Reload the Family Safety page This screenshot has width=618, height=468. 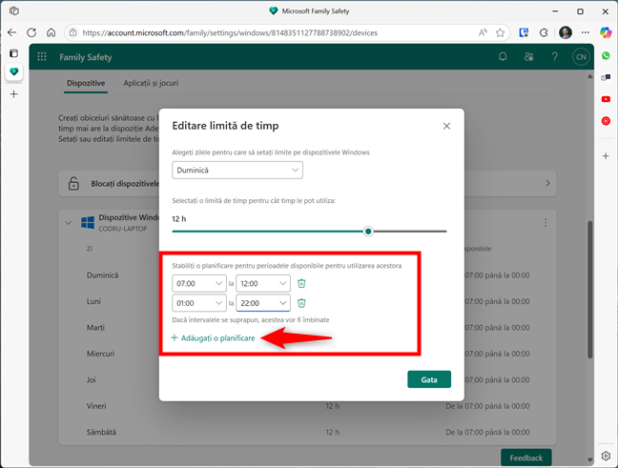[x=31, y=32]
